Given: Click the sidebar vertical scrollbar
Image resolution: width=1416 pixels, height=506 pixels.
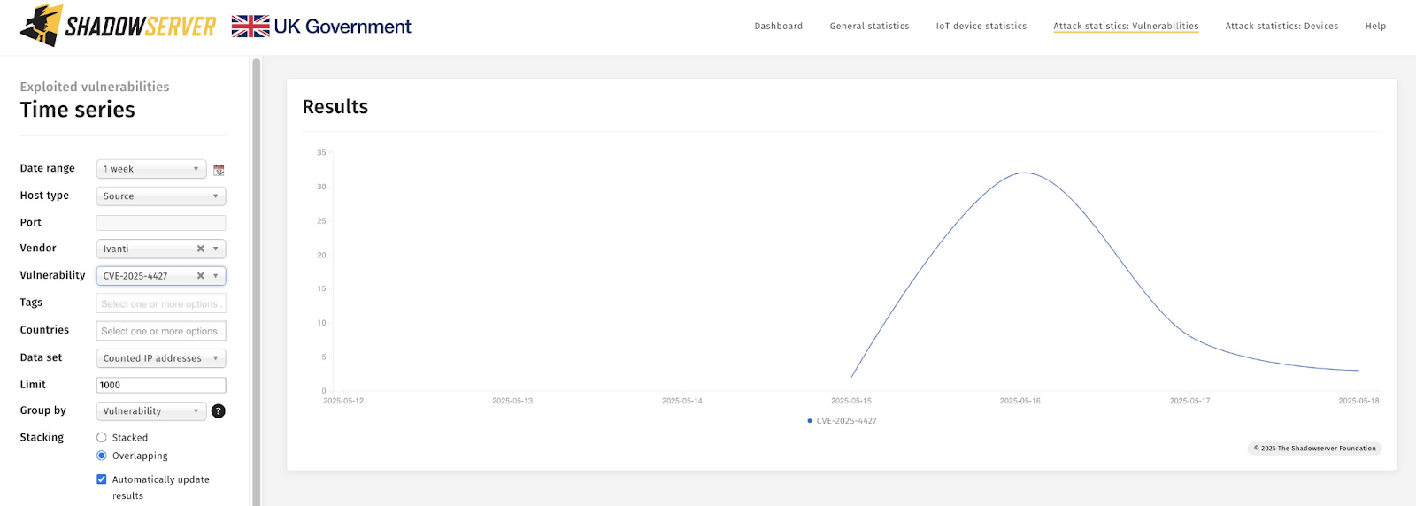Looking at the screenshot, I should [257, 265].
